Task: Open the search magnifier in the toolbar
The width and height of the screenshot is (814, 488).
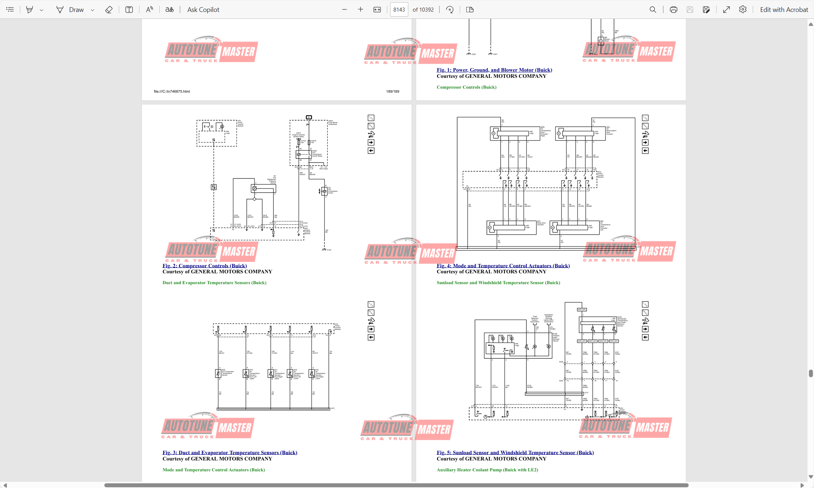Action: click(653, 10)
